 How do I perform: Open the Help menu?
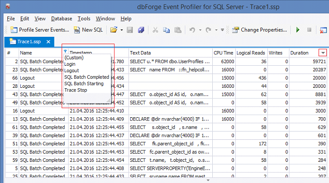click(x=126, y=18)
